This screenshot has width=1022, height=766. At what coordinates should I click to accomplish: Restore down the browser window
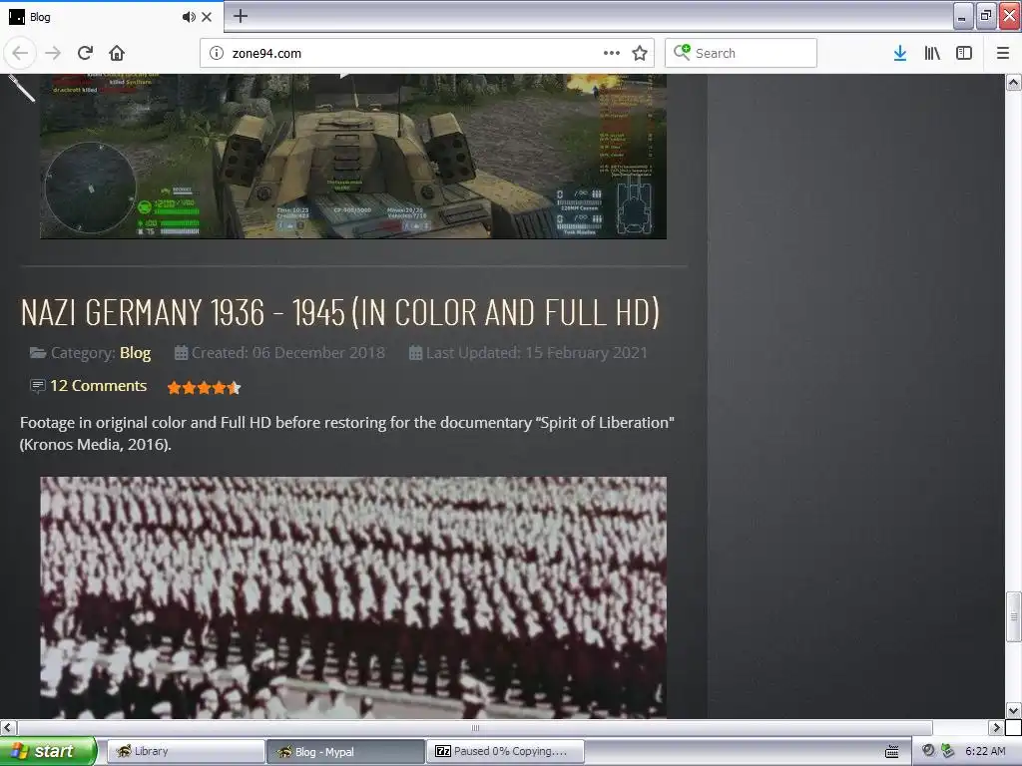[x=986, y=16]
